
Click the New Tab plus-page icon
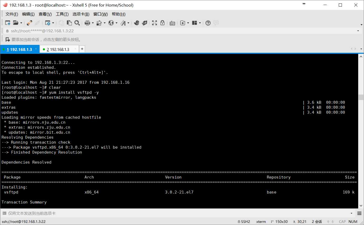(x=183, y=23)
